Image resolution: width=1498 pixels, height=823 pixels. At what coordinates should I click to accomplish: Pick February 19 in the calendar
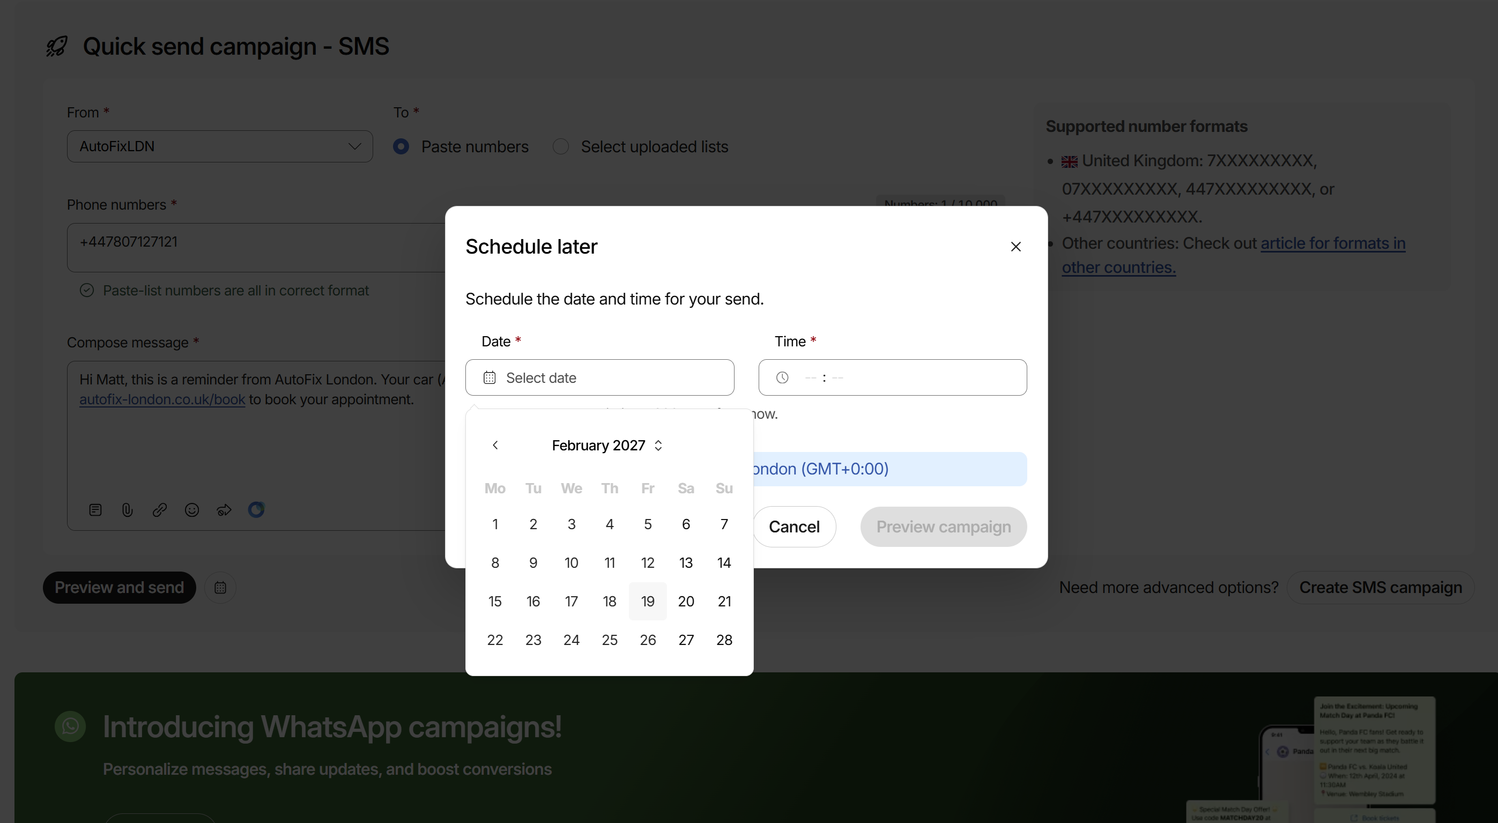tap(647, 601)
